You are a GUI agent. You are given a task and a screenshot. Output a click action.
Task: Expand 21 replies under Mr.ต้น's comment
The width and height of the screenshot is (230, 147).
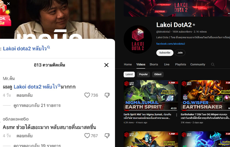point(37,105)
